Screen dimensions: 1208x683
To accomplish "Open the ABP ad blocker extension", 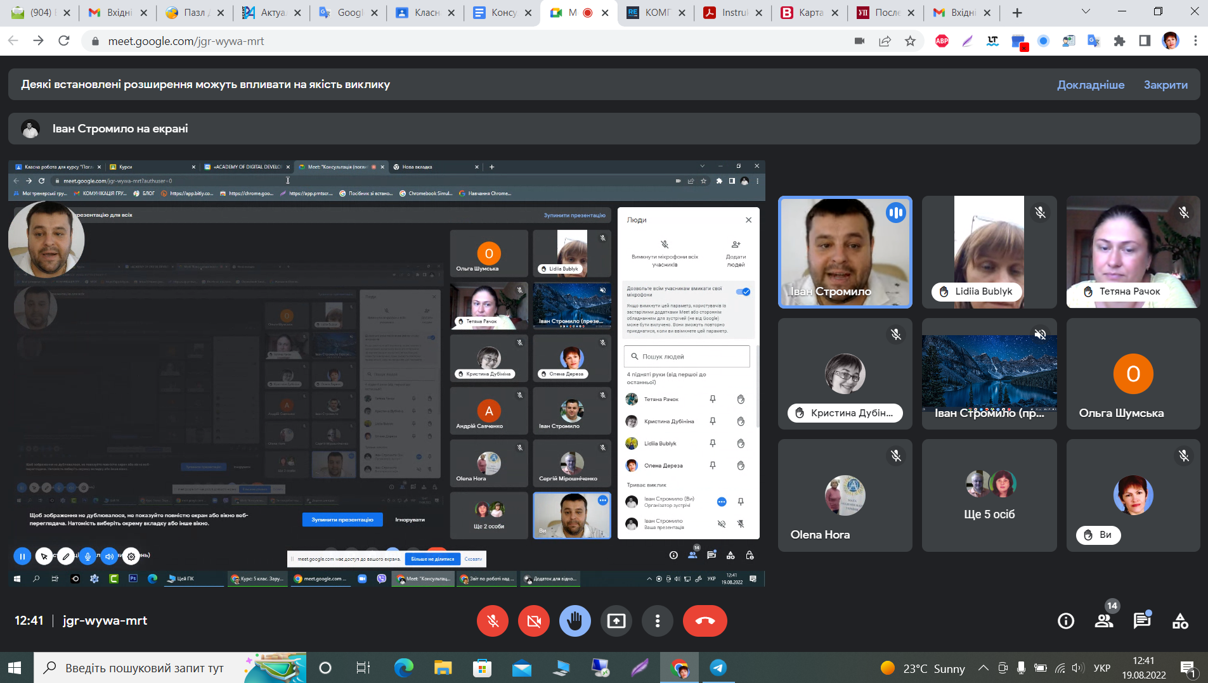I will 942,41.
